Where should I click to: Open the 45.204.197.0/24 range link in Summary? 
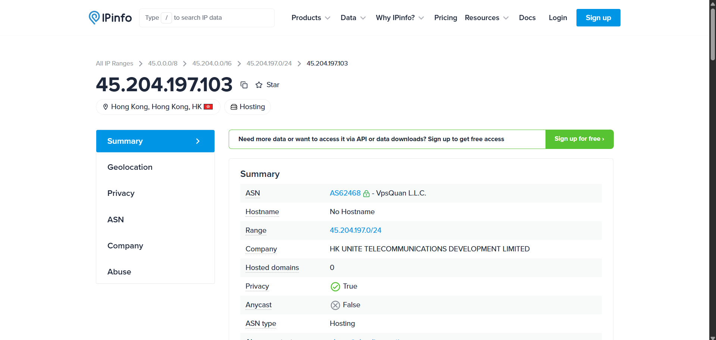click(x=356, y=231)
